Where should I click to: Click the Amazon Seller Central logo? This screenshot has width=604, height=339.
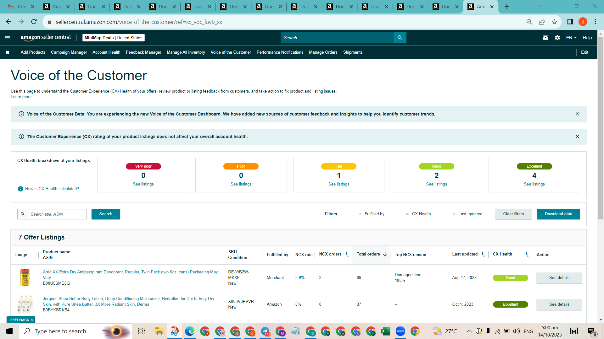46,37
